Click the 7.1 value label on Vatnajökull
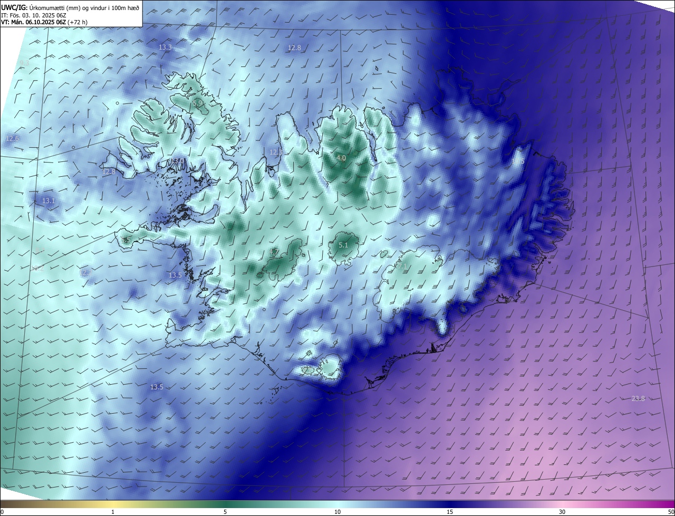 (x=402, y=266)
